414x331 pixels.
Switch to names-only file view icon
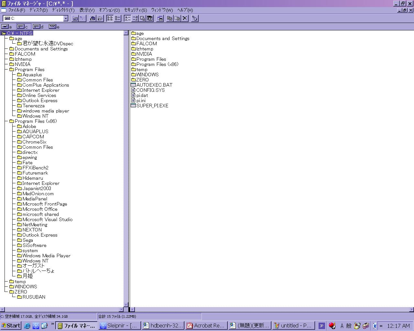click(110, 18)
